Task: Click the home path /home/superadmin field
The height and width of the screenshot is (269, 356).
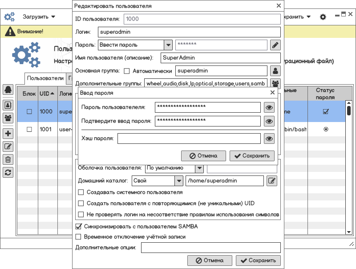Action: 225,181
